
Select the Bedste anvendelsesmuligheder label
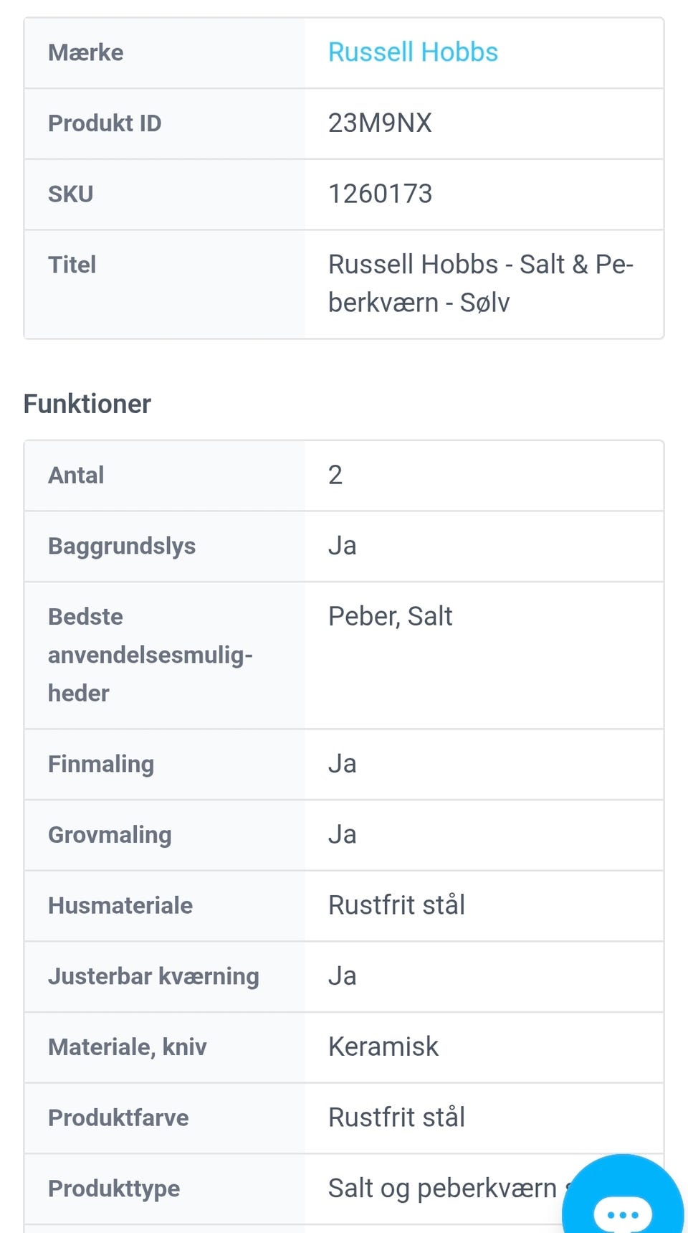pos(150,654)
